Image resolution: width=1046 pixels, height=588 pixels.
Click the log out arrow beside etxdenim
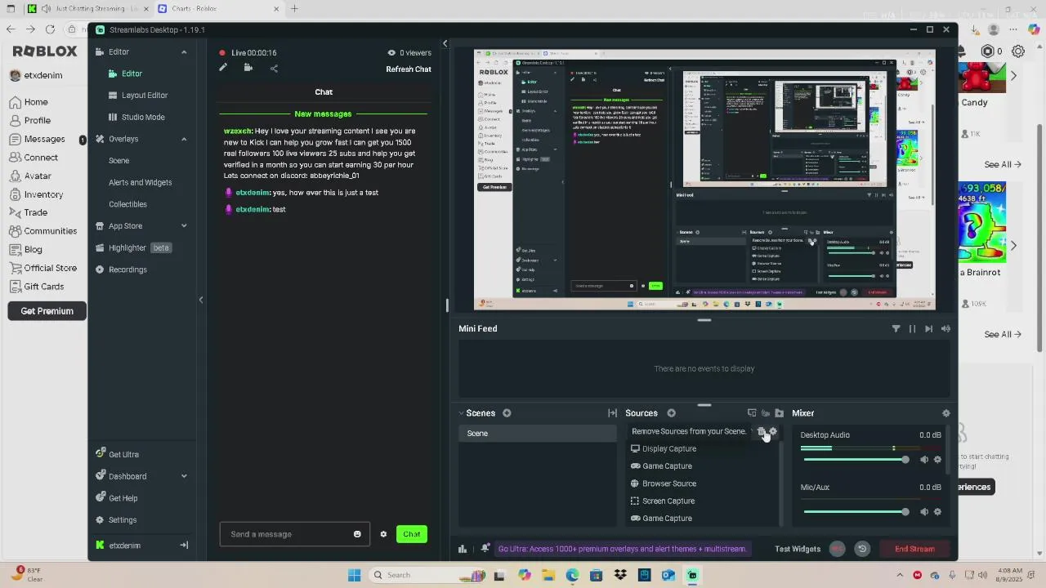(184, 546)
